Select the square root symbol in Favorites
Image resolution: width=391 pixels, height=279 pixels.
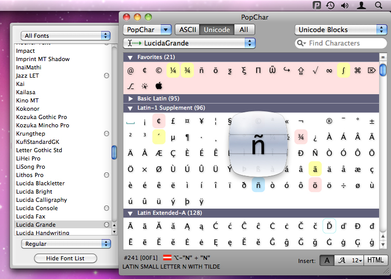coord(315,71)
